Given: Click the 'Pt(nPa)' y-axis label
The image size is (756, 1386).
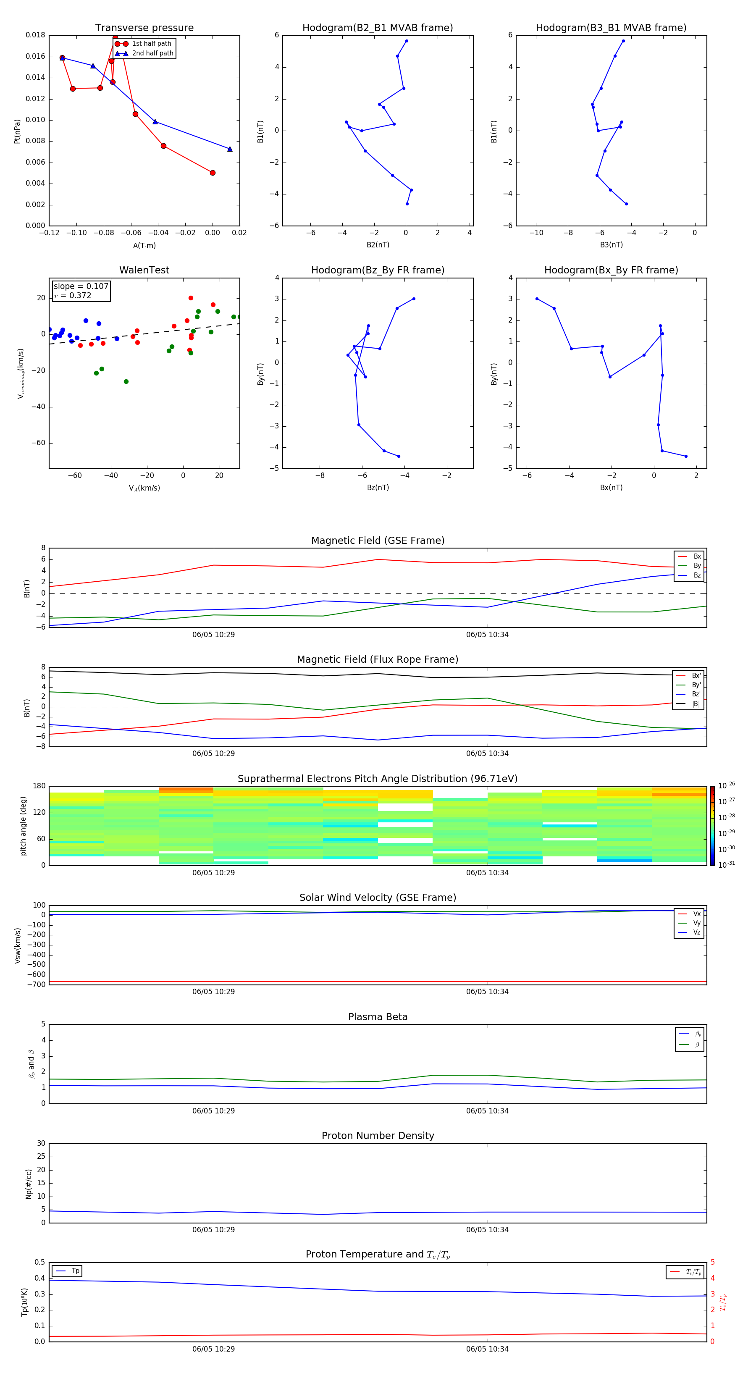Looking at the screenshot, I should point(17,131).
